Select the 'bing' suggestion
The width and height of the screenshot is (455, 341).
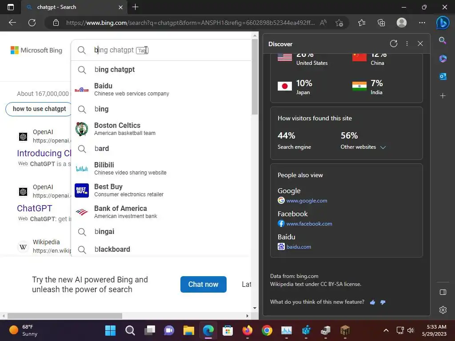[161, 109]
